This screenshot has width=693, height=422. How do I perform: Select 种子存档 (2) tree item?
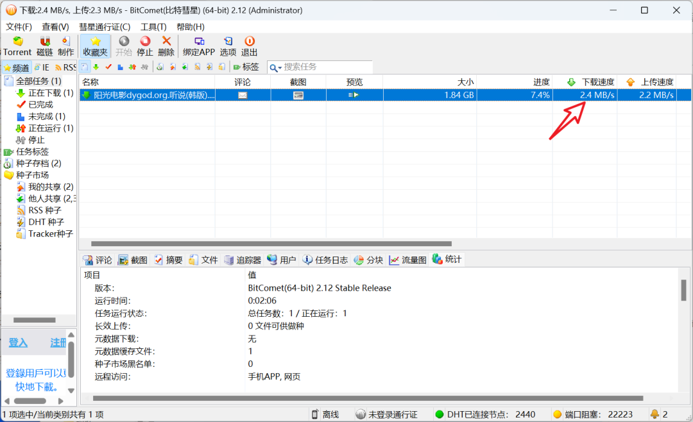[x=38, y=164]
